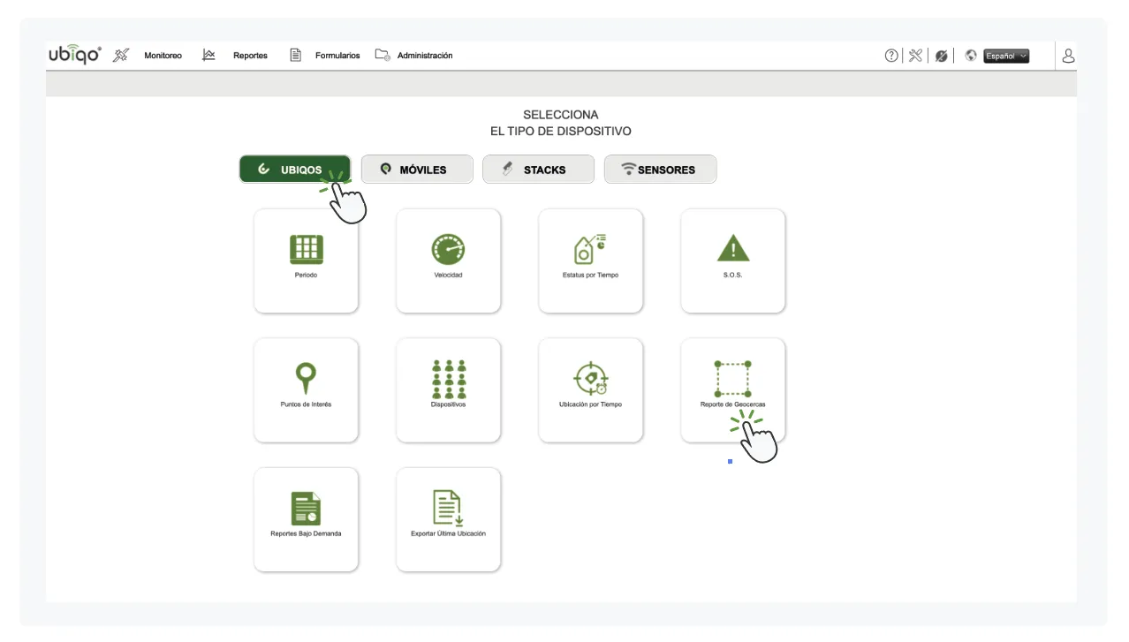Switch to the SENSORES device type
Screen dimensions: 1129x642
(x=661, y=170)
